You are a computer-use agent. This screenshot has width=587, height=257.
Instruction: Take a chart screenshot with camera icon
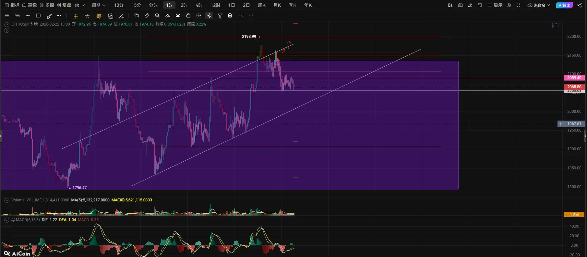click(460, 5)
